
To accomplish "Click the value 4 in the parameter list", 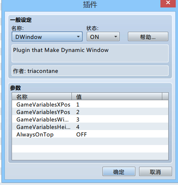I will pyautogui.click(x=78, y=127).
